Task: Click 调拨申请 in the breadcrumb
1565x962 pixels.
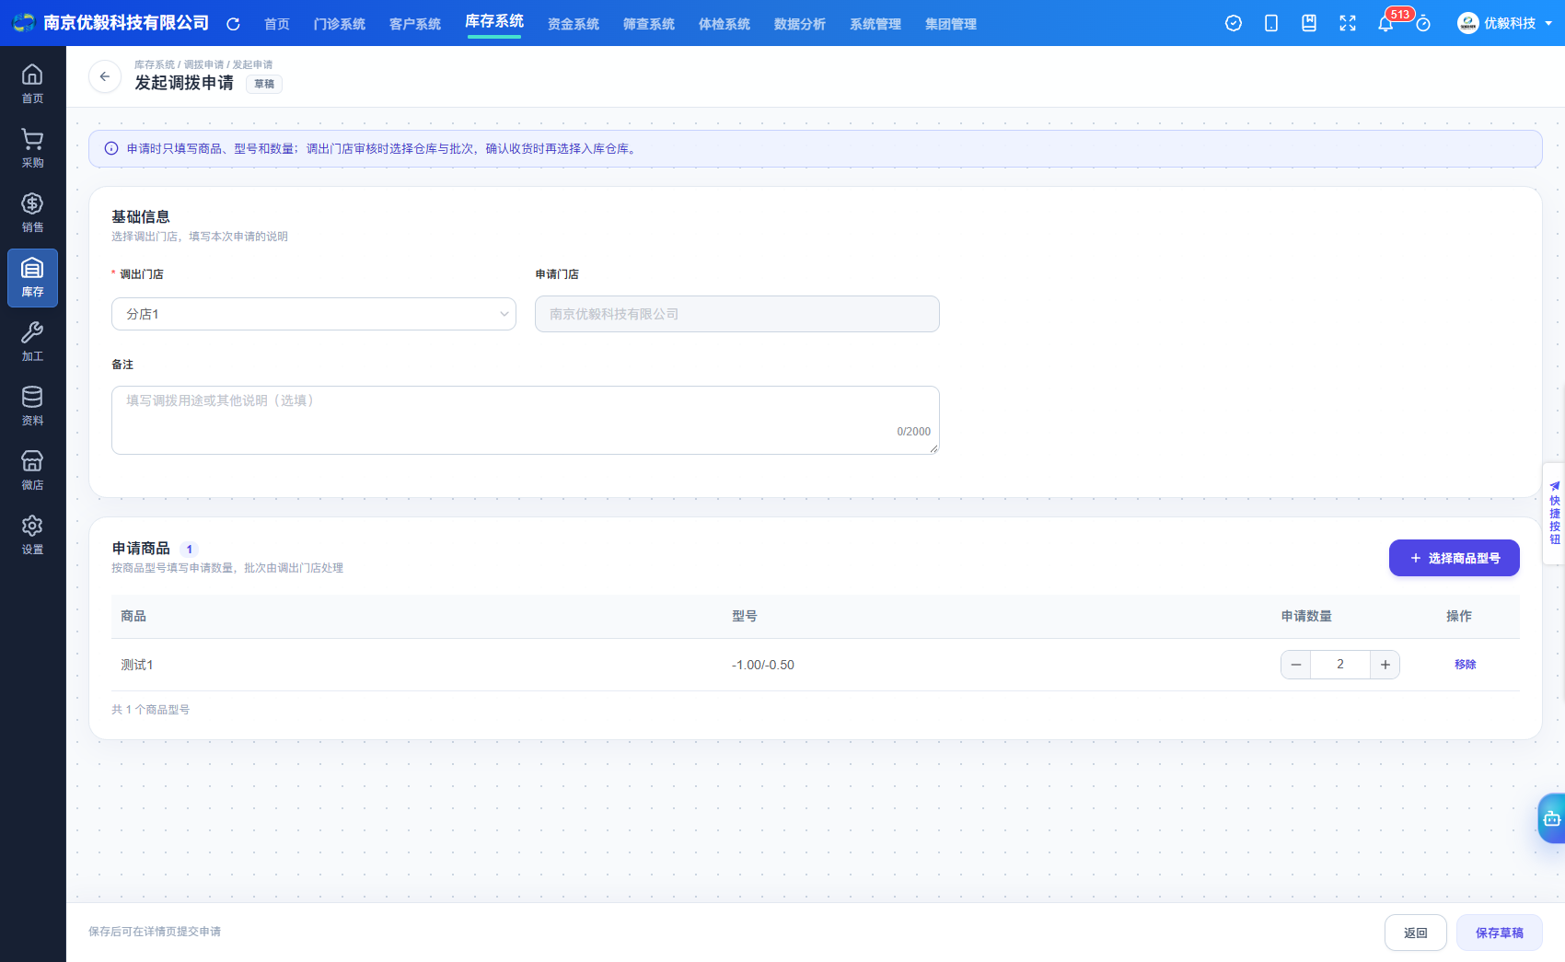Action: [203, 64]
